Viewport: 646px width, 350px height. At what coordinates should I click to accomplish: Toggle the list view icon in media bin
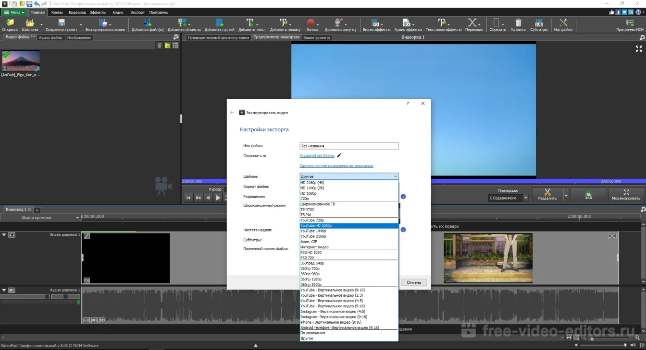175,45
